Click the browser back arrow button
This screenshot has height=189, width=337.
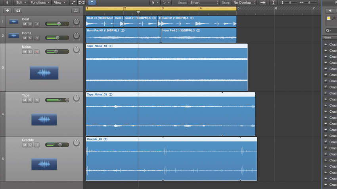point(330,11)
